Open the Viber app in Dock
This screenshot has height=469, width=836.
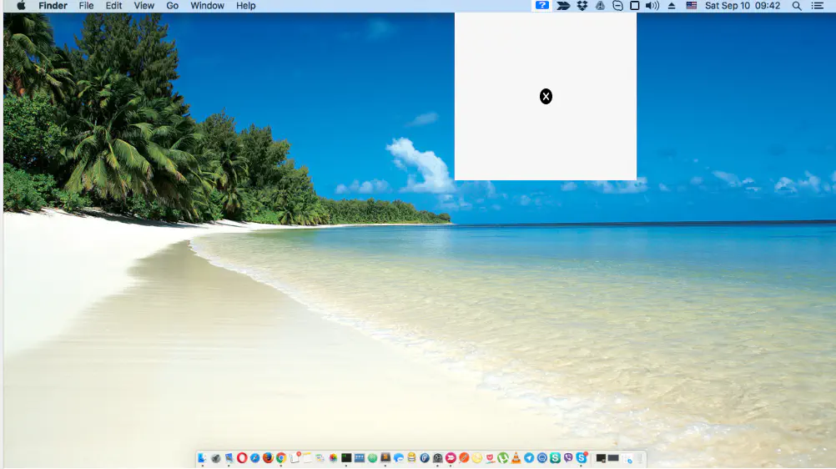[x=568, y=458]
